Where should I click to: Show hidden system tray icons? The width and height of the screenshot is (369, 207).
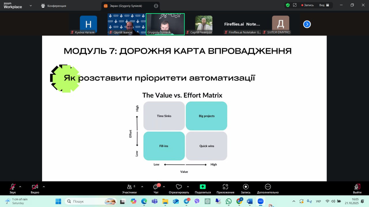point(294,201)
